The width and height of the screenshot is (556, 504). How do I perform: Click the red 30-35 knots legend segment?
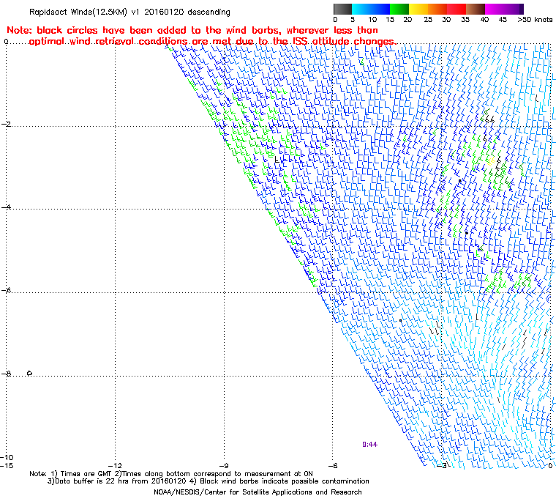tap(457, 9)
